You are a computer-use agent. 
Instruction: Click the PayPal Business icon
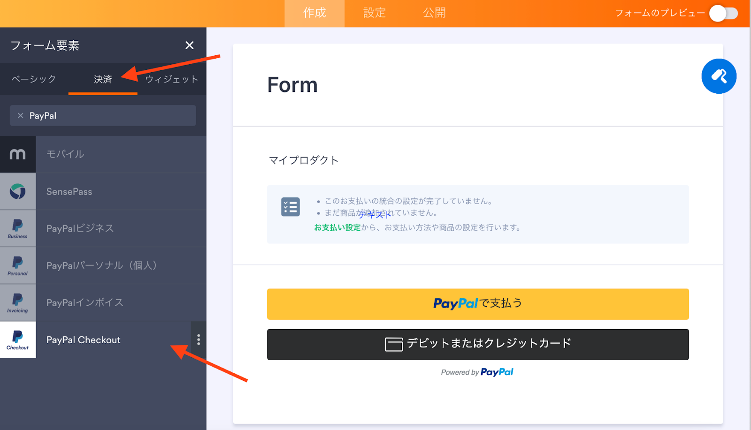(x=18, y=228)
